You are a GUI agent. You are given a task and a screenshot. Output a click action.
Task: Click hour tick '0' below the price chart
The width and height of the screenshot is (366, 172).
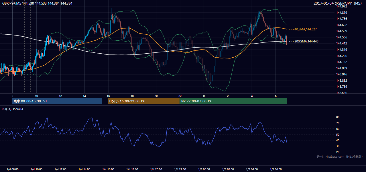204,96
